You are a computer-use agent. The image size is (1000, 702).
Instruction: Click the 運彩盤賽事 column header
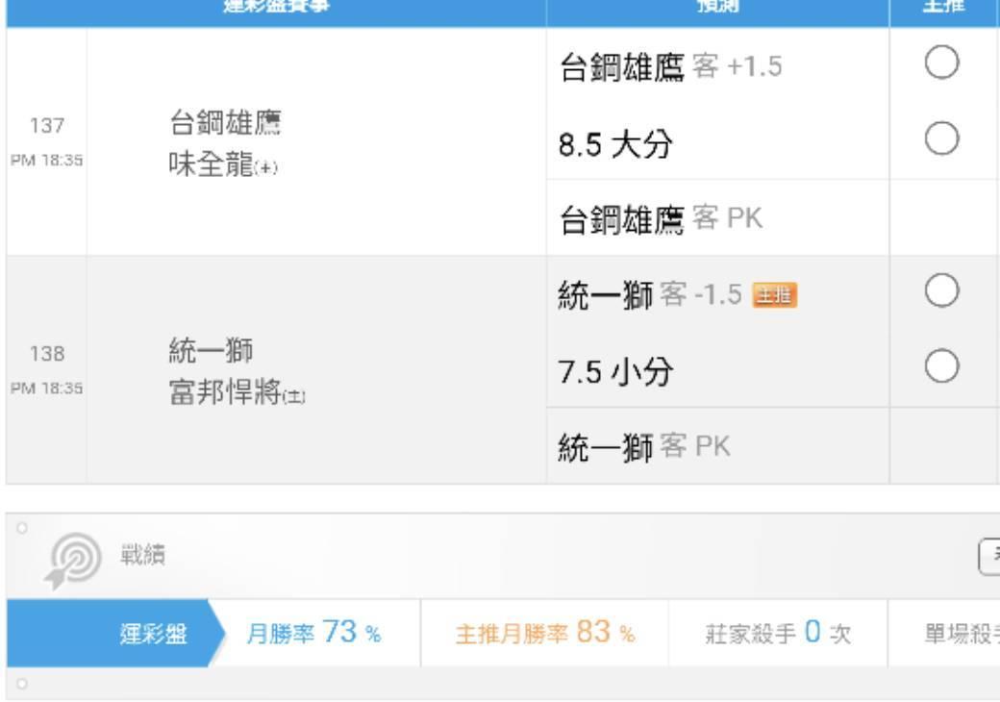pos(276,7)
